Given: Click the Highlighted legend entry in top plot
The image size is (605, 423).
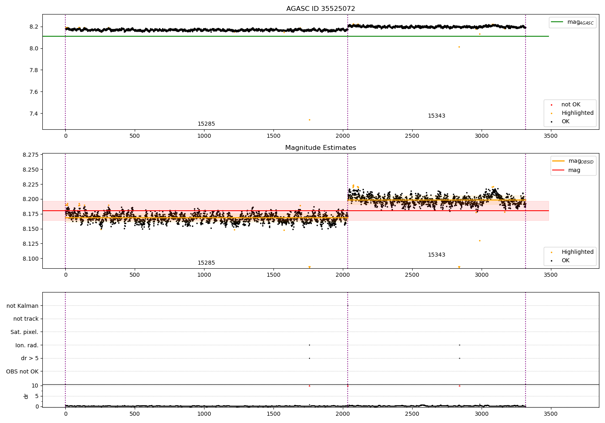Looking at the screenshot, I should [572, 113].
